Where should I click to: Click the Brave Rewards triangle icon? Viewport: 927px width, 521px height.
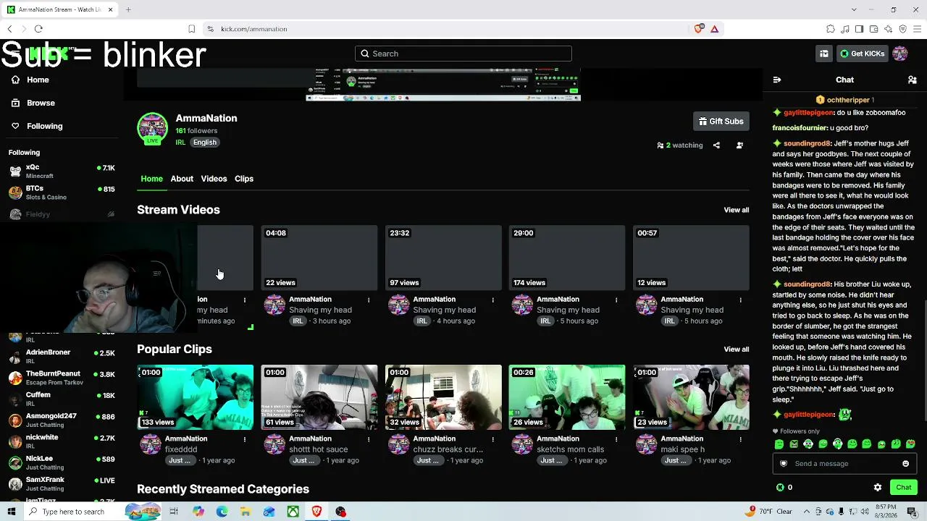(x=714, y=29)
